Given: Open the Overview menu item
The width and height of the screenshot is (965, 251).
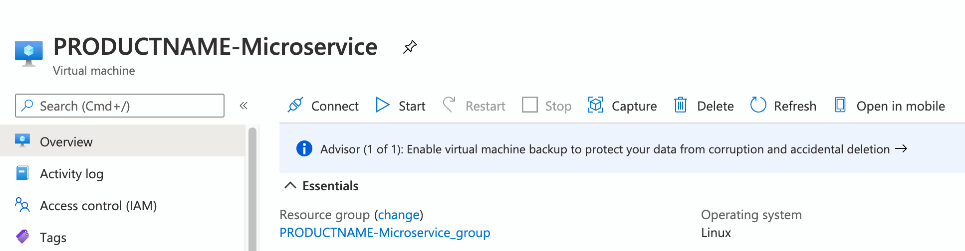Looking at the screenshot, I should (66, 142).
